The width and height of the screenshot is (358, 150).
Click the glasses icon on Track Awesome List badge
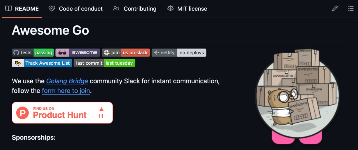(18, 63)
